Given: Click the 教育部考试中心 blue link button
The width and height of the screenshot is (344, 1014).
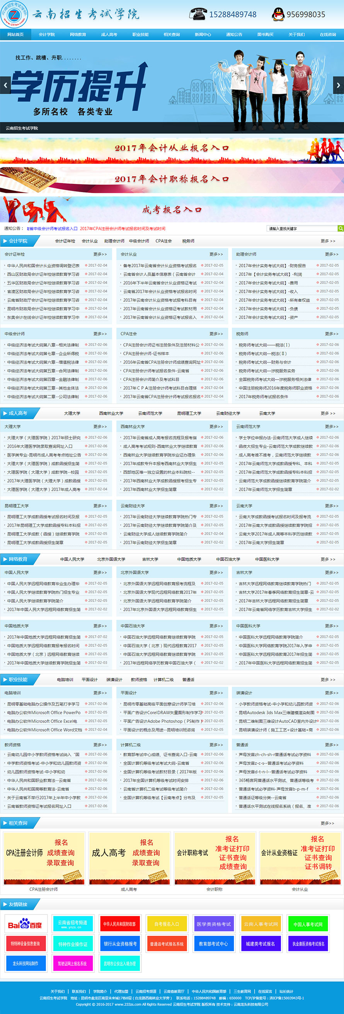Looking at the screenshot, I should [x=213, y=944].
